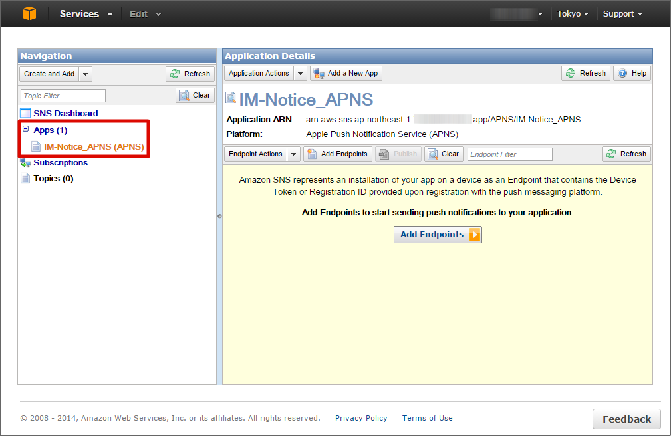The height and width of the screenshot is (436, 671).
Task: Click the large Add Endpoints button
Action: point(438,235)
